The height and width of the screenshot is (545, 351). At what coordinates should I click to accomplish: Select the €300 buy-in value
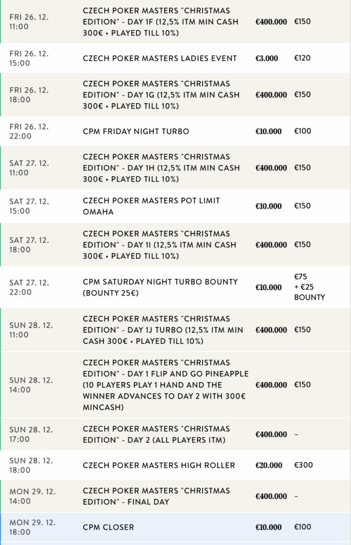pos(303,465)
